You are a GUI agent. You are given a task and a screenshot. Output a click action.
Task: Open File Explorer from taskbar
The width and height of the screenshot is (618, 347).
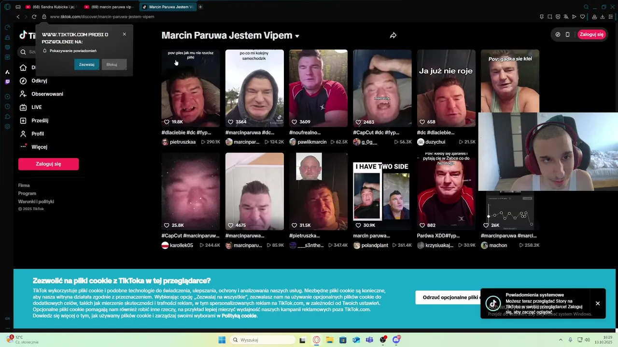[x=329, y=340]
